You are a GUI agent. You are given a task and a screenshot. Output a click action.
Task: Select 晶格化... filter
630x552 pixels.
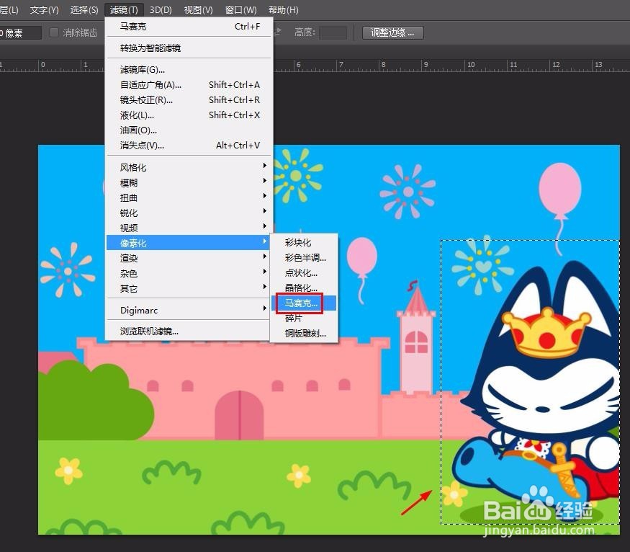tap(304, 288)
